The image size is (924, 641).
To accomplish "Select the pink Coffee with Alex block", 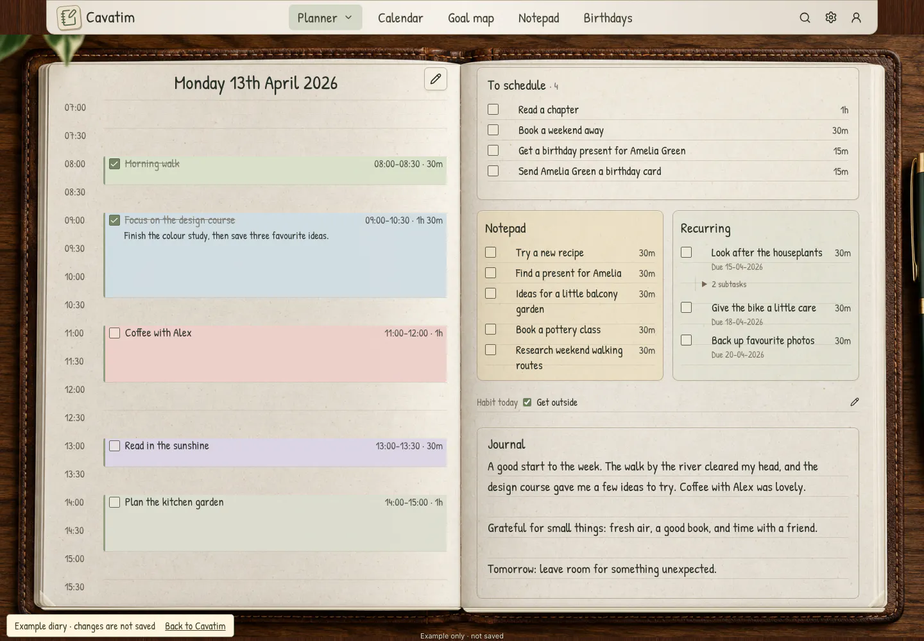I will click(x=275, y=354).
